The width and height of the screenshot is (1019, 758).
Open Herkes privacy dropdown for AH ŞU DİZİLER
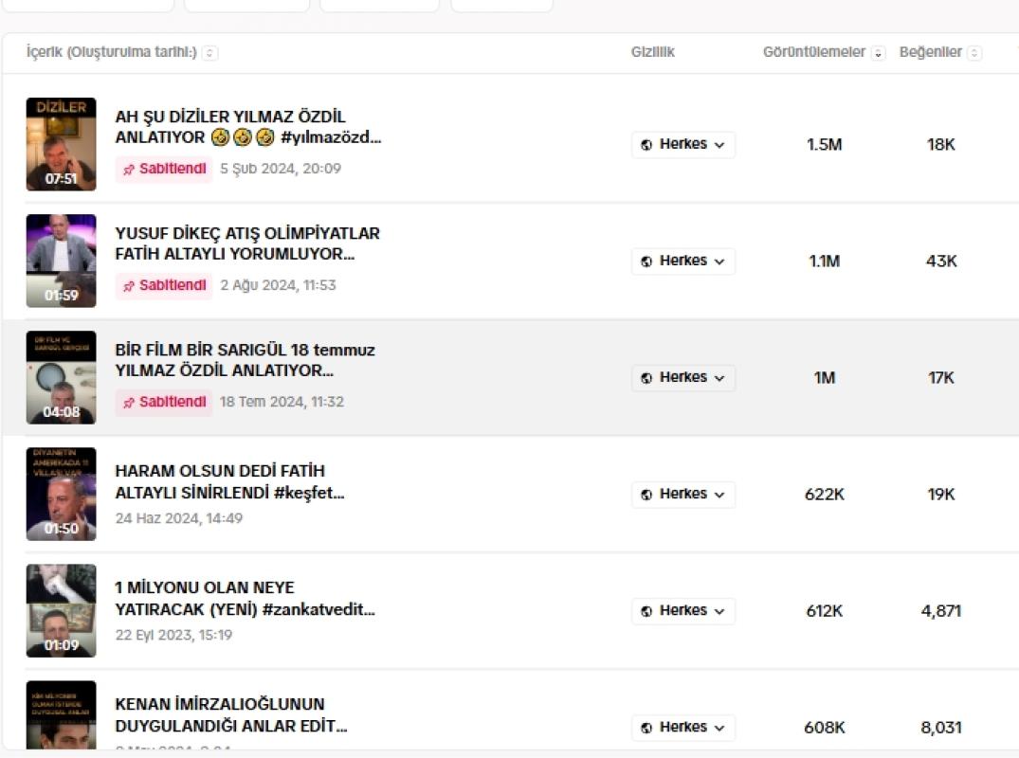coord(683,144)
